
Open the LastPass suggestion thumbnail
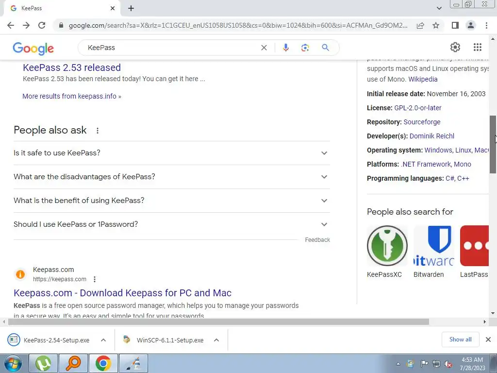click(474, 246)
